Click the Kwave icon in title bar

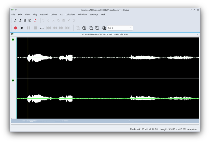(12, 10)
